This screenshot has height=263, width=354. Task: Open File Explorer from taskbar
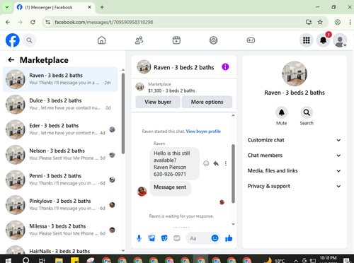click(x=59, y=260)
